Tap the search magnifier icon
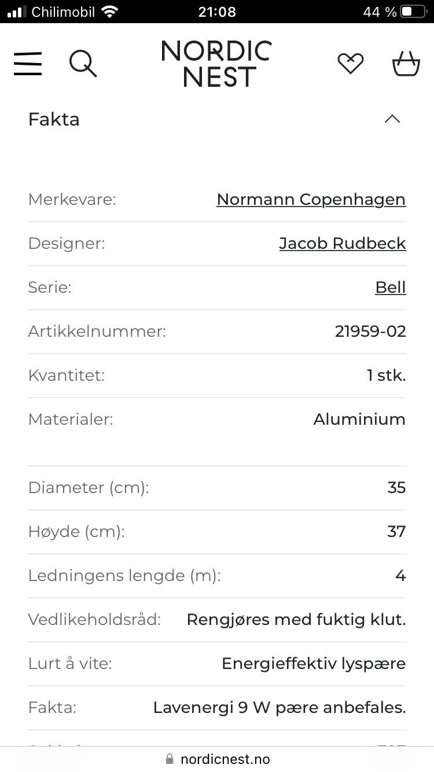The image size is (434, 772). 83,63
